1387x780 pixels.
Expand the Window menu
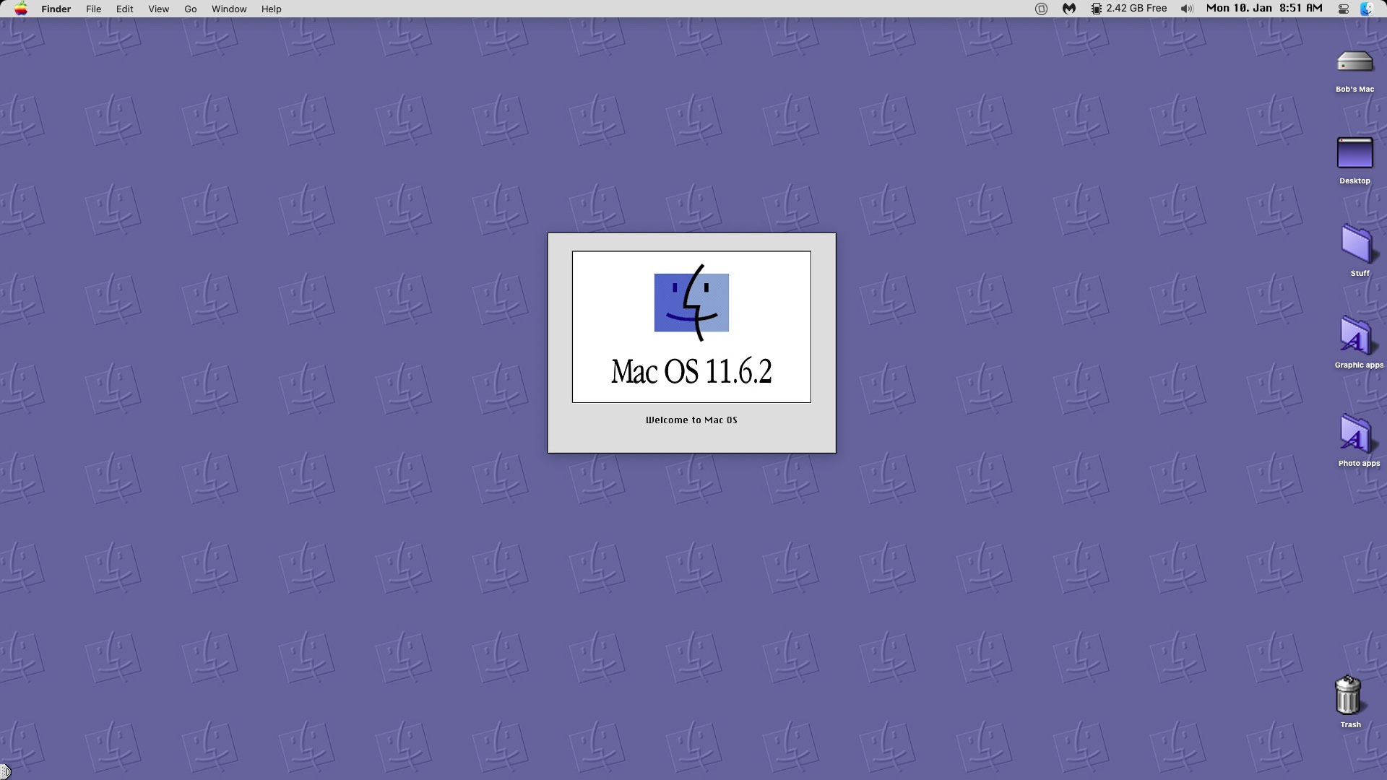coord(229,9)
